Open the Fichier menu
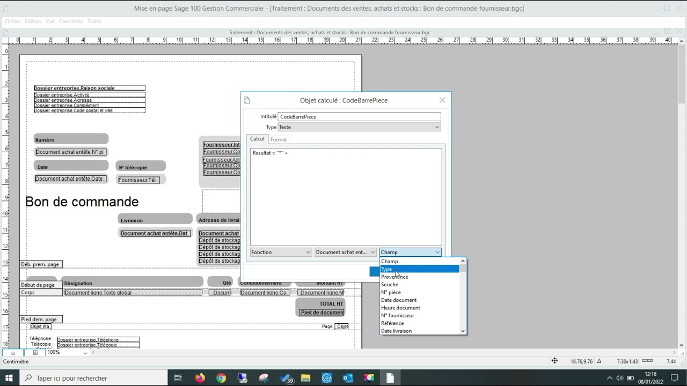The image size is (687, 386). click(13, 21)
